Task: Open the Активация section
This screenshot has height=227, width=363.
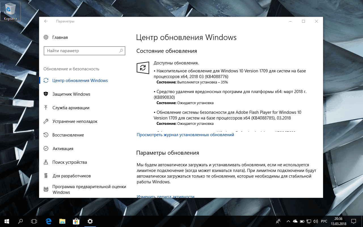Action: pyautogui.click(x=63, y=148)
